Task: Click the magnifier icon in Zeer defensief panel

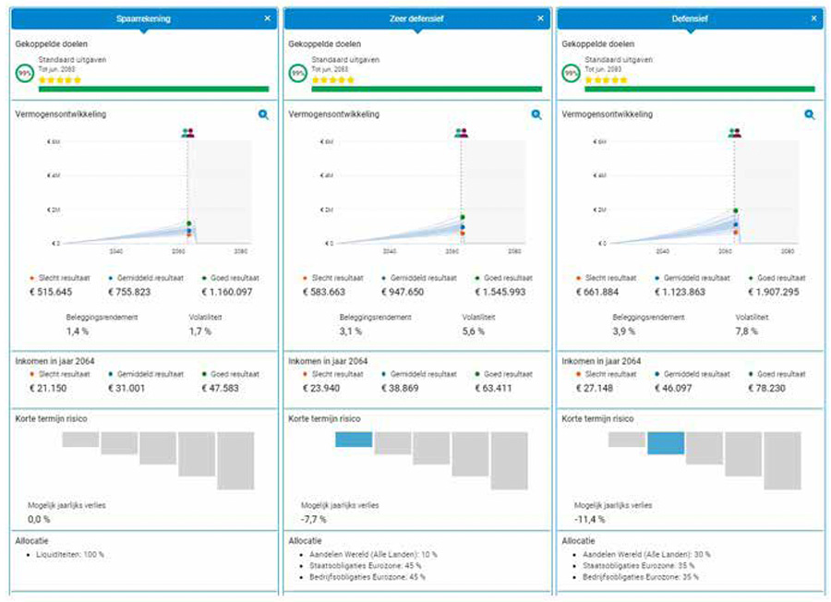Action: [536, 114]
